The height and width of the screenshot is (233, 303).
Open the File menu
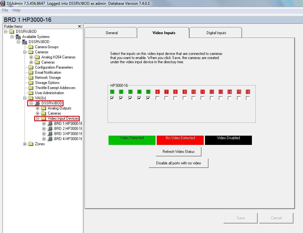[x=5, y=10]
